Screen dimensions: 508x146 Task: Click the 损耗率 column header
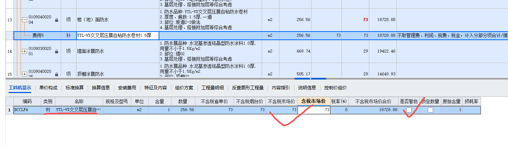click(x=471, y=101)
